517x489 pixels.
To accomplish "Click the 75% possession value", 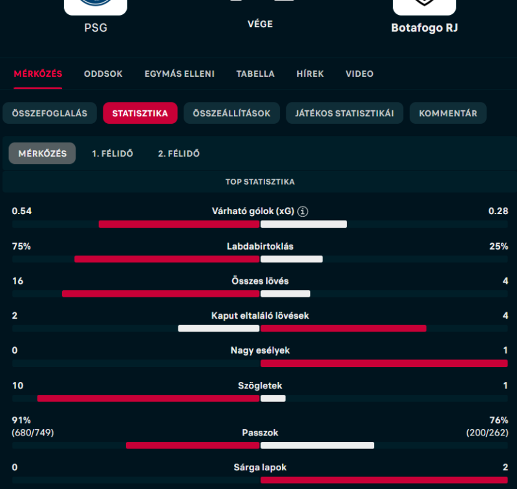I will (21, 246).
